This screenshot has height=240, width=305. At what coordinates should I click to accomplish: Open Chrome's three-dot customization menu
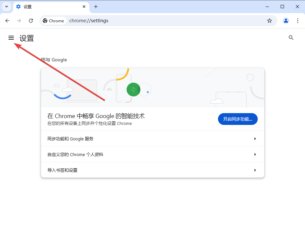[x=298, y=20]
